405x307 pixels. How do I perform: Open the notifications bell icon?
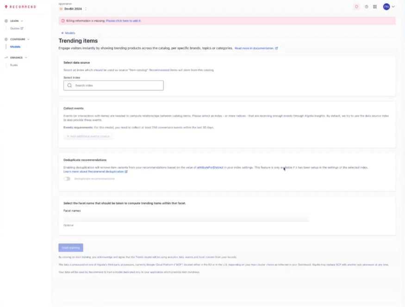pos(356,7)
